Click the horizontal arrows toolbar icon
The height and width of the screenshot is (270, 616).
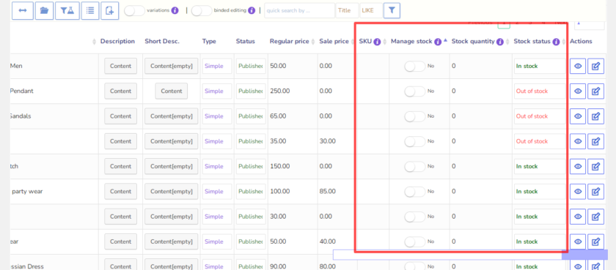[23, 10]
